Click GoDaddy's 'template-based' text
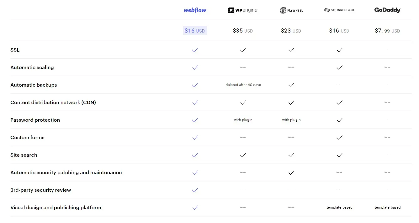 coord(388,207)
